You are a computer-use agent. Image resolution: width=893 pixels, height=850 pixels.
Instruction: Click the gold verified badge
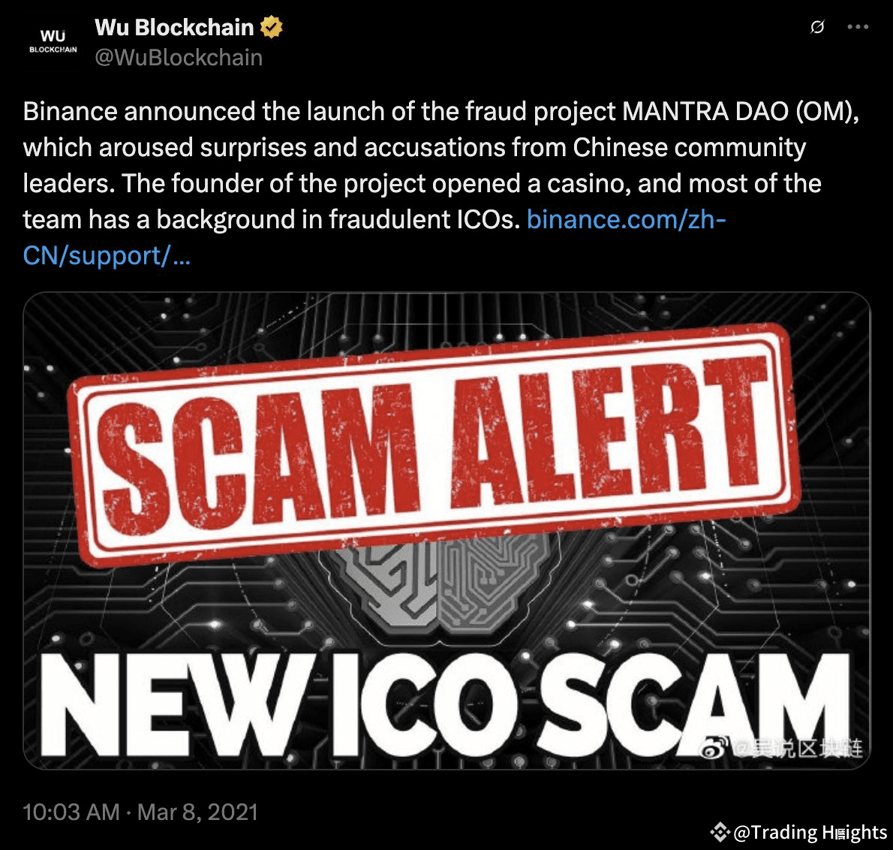271,27
